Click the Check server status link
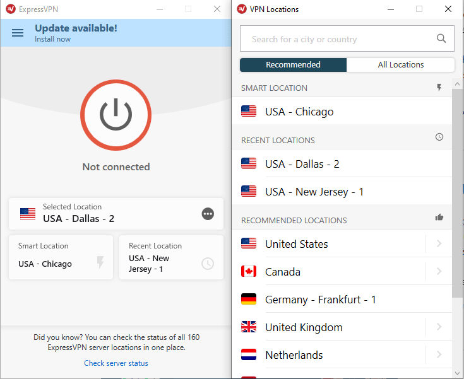This screenshot has height=379, width=464. (116, 363)
